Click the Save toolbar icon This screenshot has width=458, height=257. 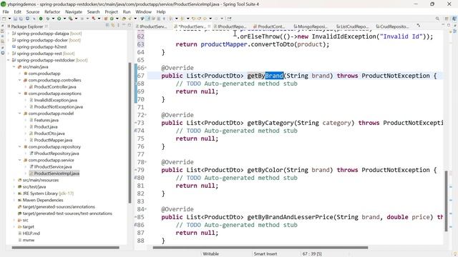click(15, 19)
